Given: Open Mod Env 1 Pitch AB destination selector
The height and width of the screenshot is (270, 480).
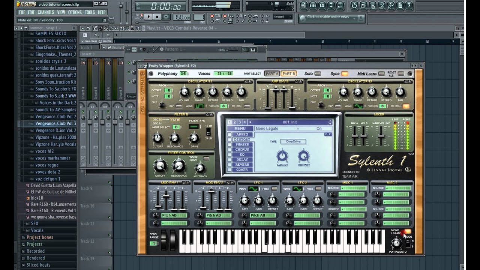Looking at the screenshot, I should 174,215.
